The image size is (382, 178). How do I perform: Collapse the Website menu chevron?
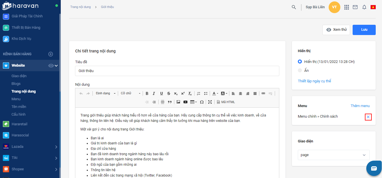[x=56, y=66]
